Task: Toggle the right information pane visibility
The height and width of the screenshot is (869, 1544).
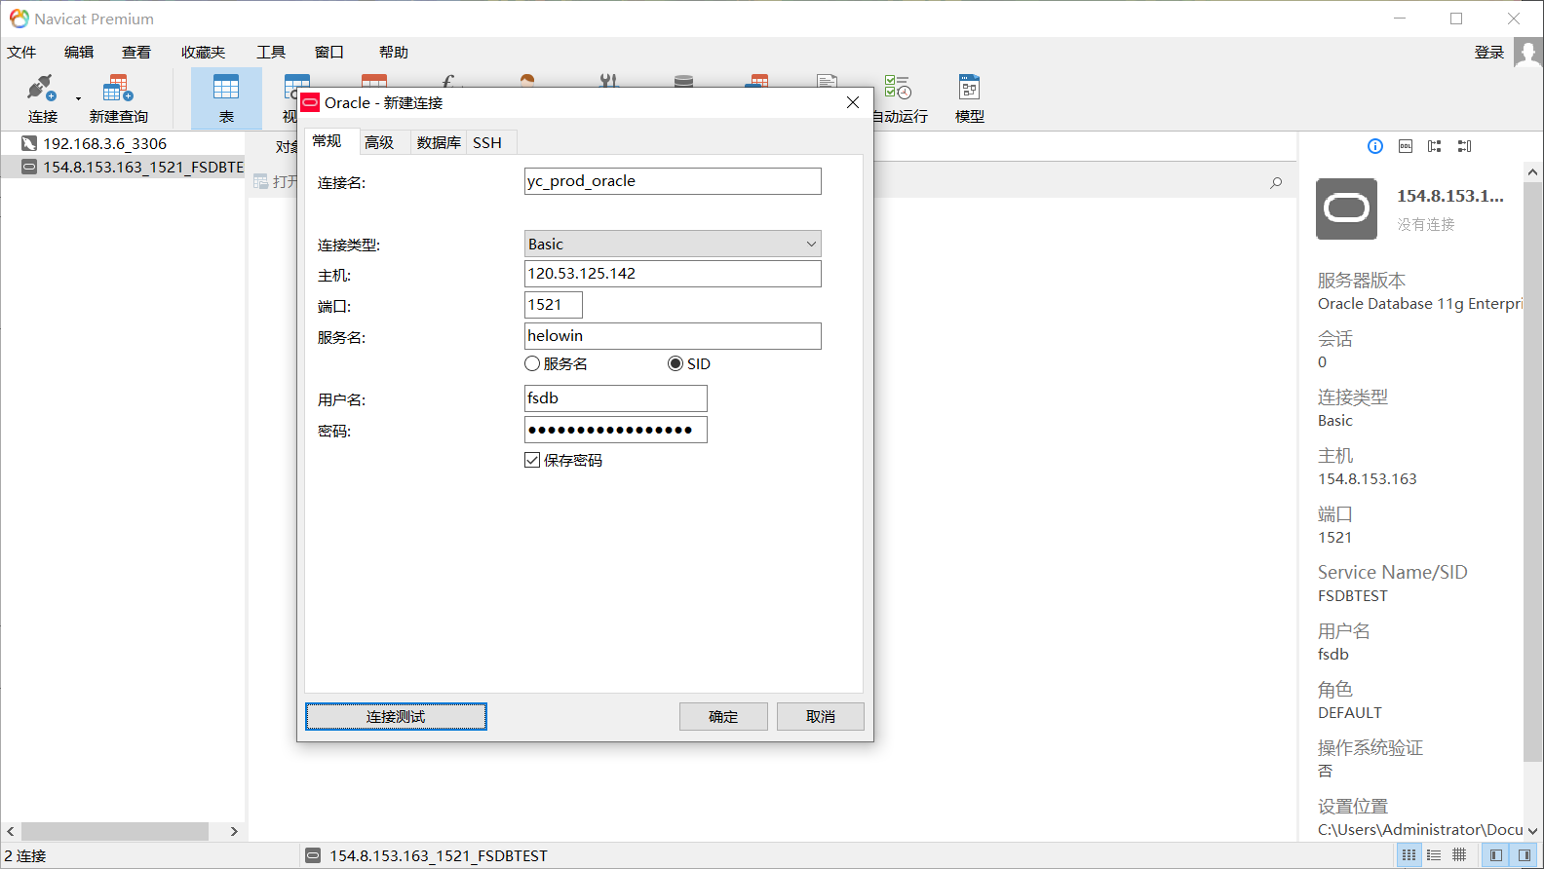Action: pos(1524,855)
